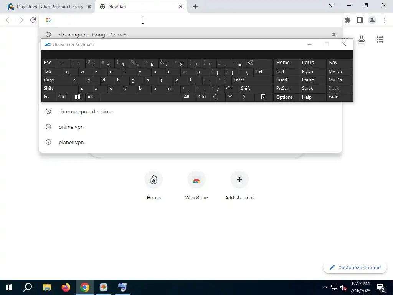Toggle the Chrome side panel icon
The height and width of the screenshot is (295, 393).
click(360, 20)
